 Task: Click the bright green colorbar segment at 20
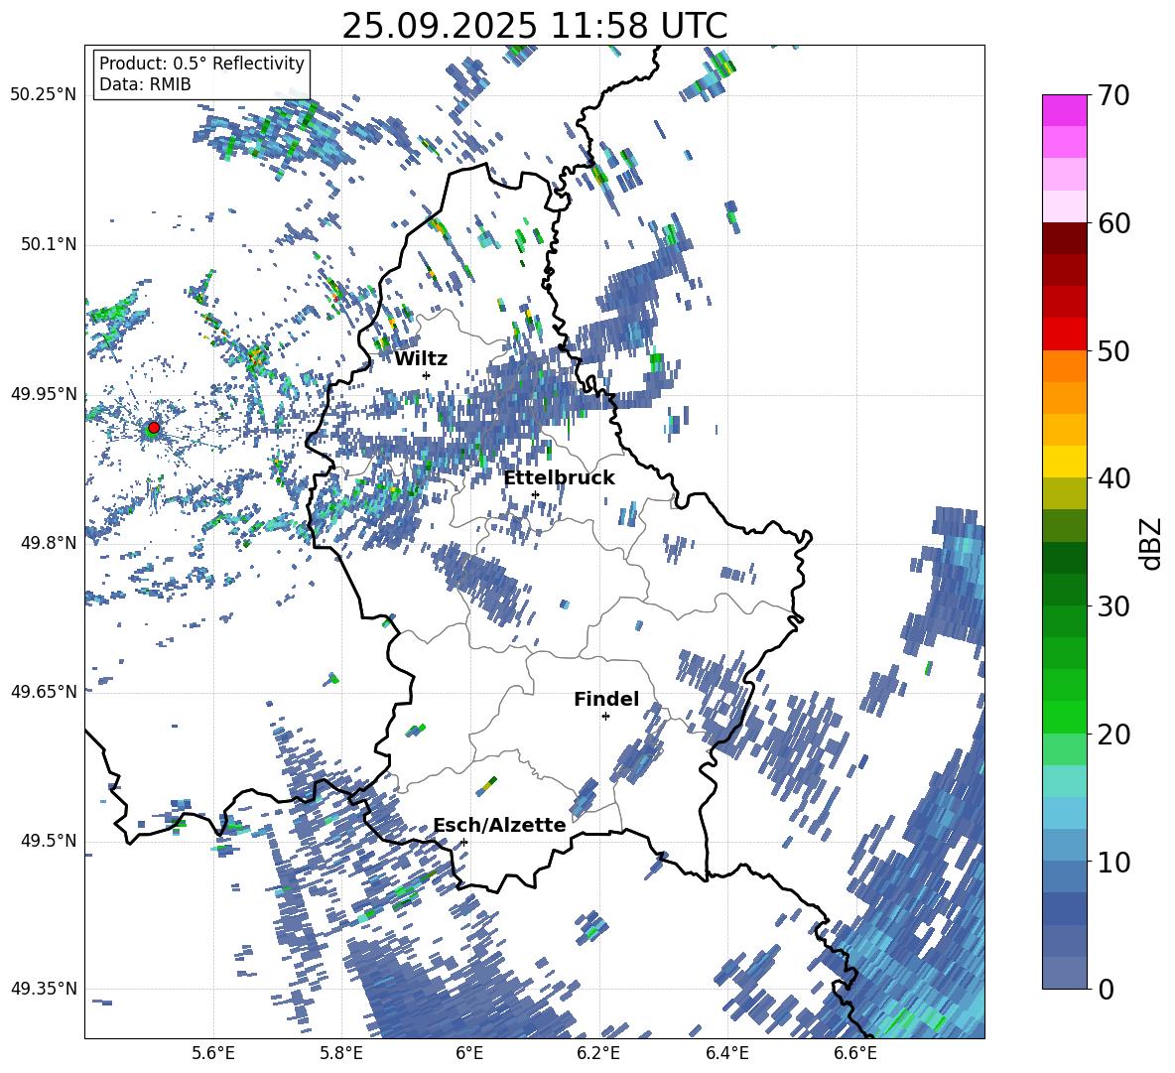[x=1064, y=717]
